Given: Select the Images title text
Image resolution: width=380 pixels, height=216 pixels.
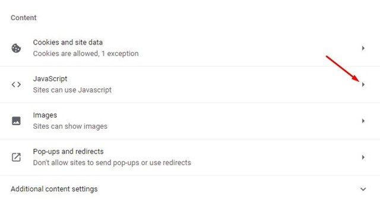Looking at the screenshot, I should tap(45, 115).
